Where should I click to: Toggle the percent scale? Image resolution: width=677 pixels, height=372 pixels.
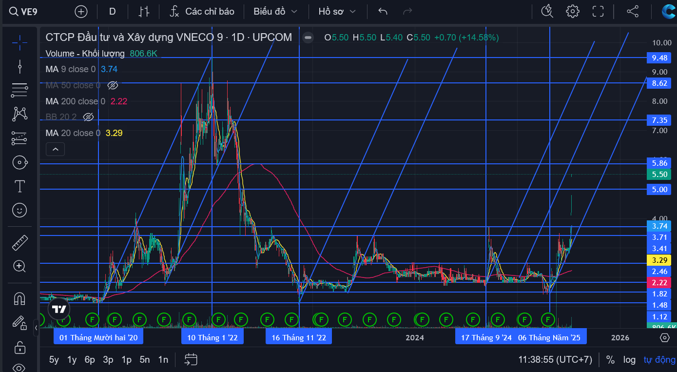click(610, 360)
